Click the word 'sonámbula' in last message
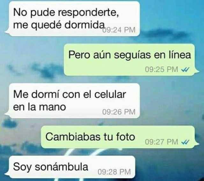204x181 pixels. pos(62,167)
